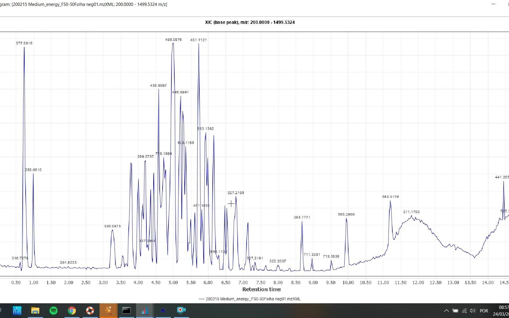Expand the hidden system tray icons

coord(447,311)
